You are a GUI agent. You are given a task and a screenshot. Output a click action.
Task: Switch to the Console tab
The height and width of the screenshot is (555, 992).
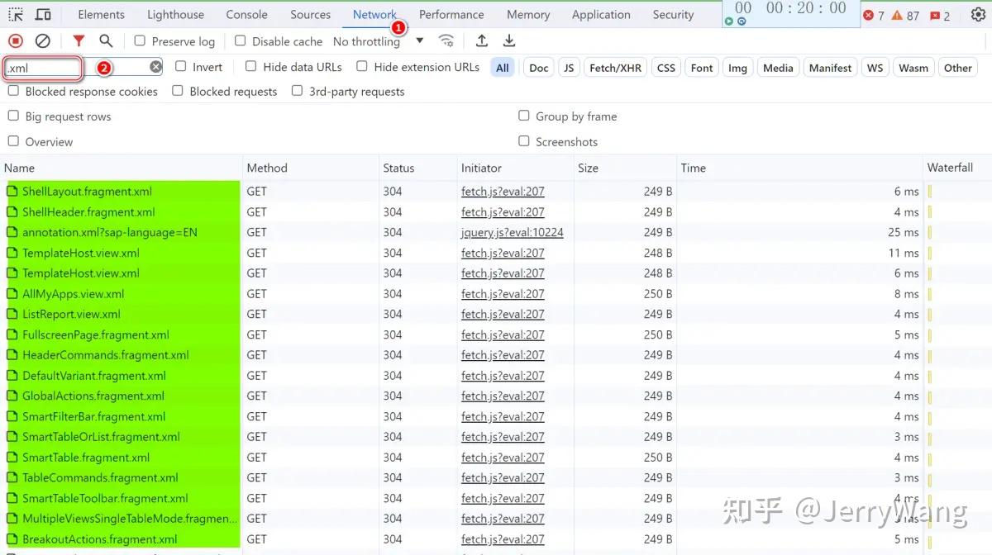click(x=246, y=14)
